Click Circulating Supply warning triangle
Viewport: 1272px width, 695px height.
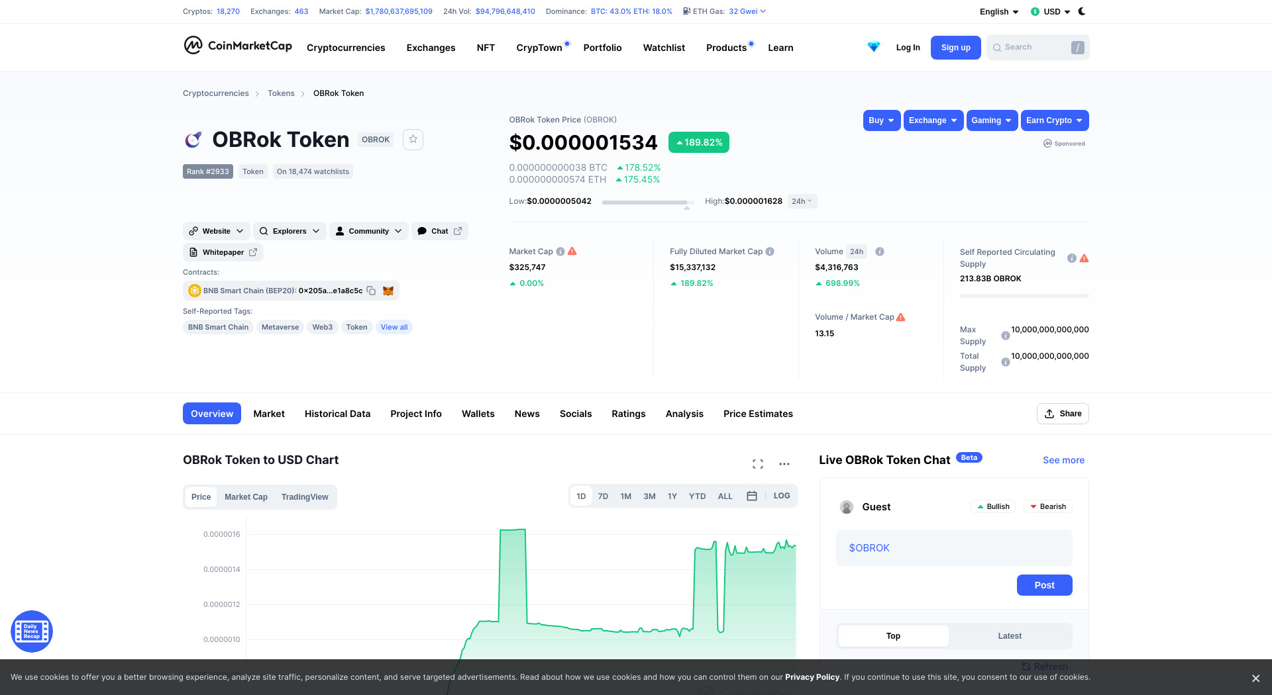[1084, 258]
